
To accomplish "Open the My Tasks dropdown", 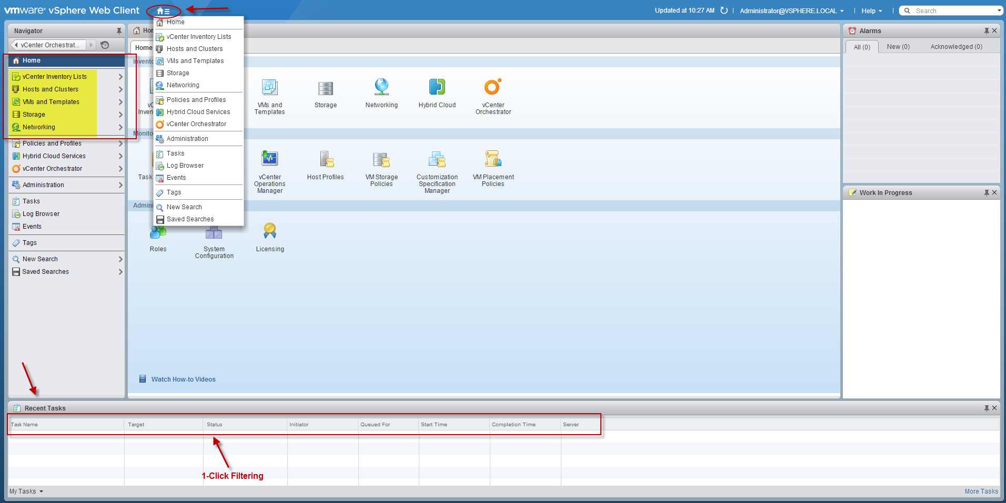I will [x=26, y=491].
